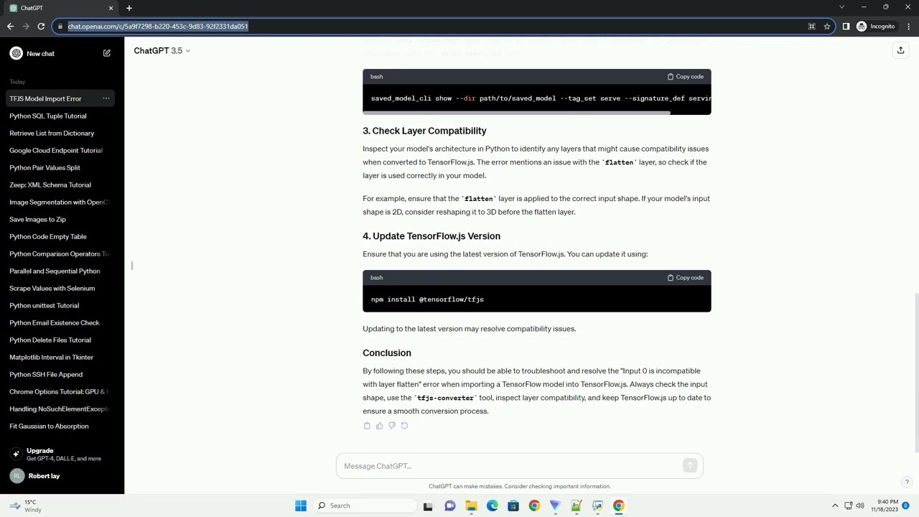This screenshot has width=919, height=517.
Task: Open Microsoft Edge from taskbar
Action: tap(492, 506)
